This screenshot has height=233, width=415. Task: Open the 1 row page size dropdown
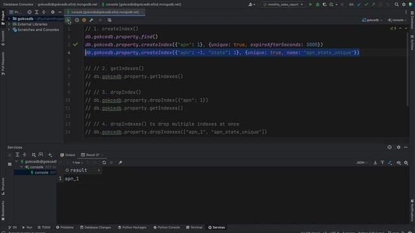(78, 162)
